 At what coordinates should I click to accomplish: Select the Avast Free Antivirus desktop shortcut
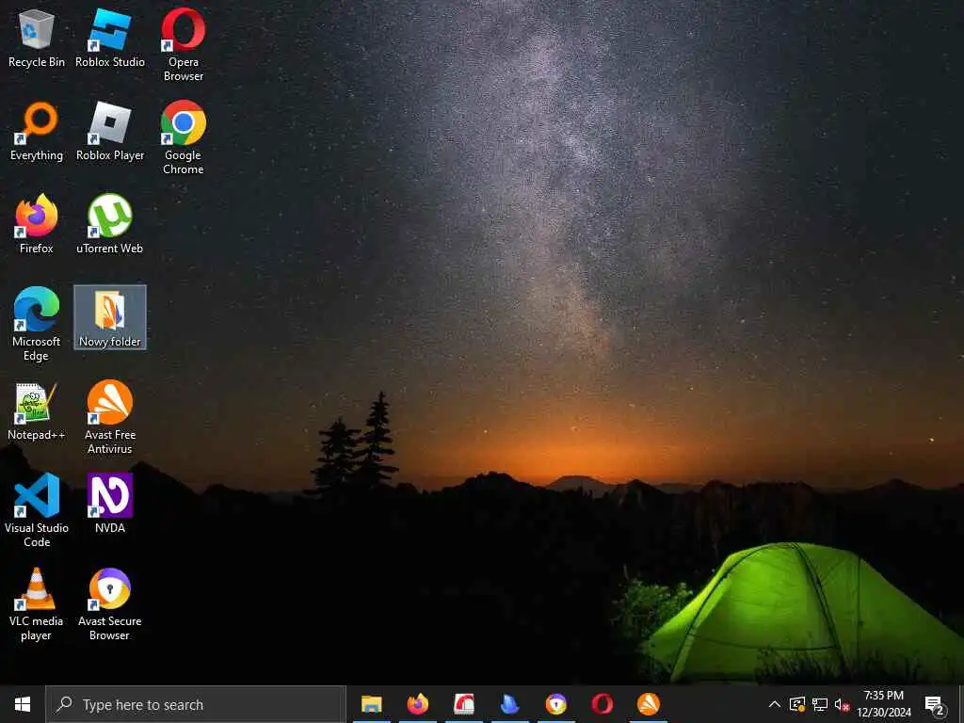(x=110, y=417)
